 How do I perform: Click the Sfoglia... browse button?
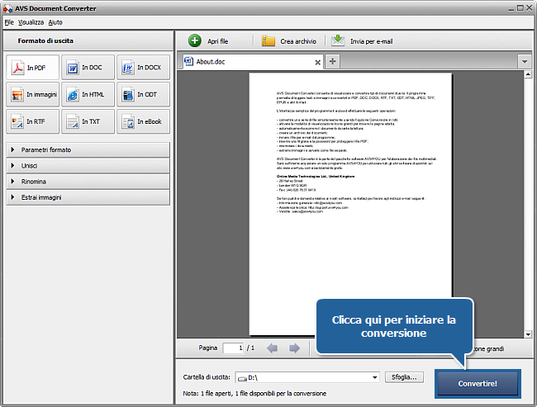(x=404, y=377)
